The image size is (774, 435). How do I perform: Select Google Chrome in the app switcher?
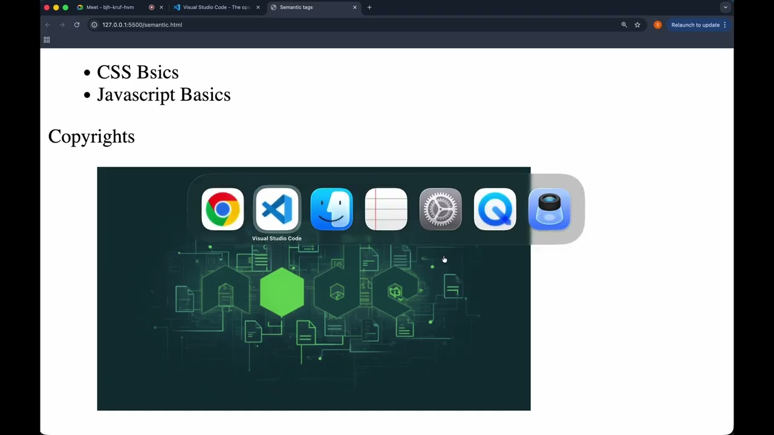click(223, 209)
